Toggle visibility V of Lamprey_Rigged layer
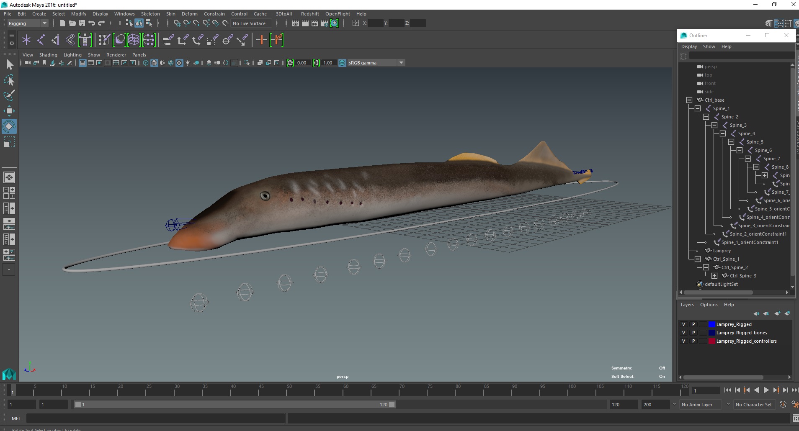 [x=683, y=324]
